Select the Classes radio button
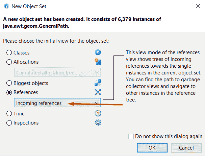The width and height of the screenshot is (205, 156). click(x=9, y=53)
